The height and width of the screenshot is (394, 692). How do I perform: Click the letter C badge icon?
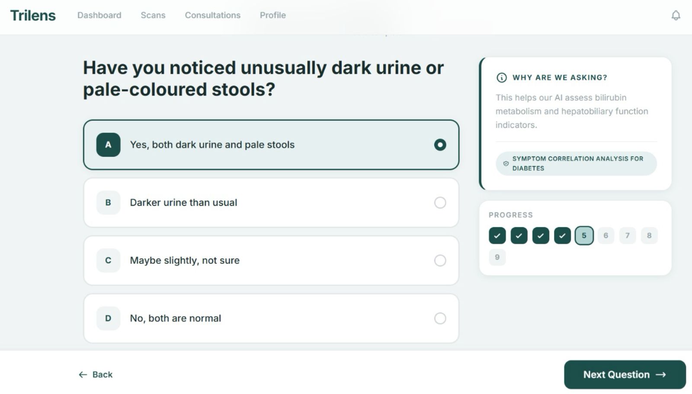pyautogui.click(x=108, y=261)
